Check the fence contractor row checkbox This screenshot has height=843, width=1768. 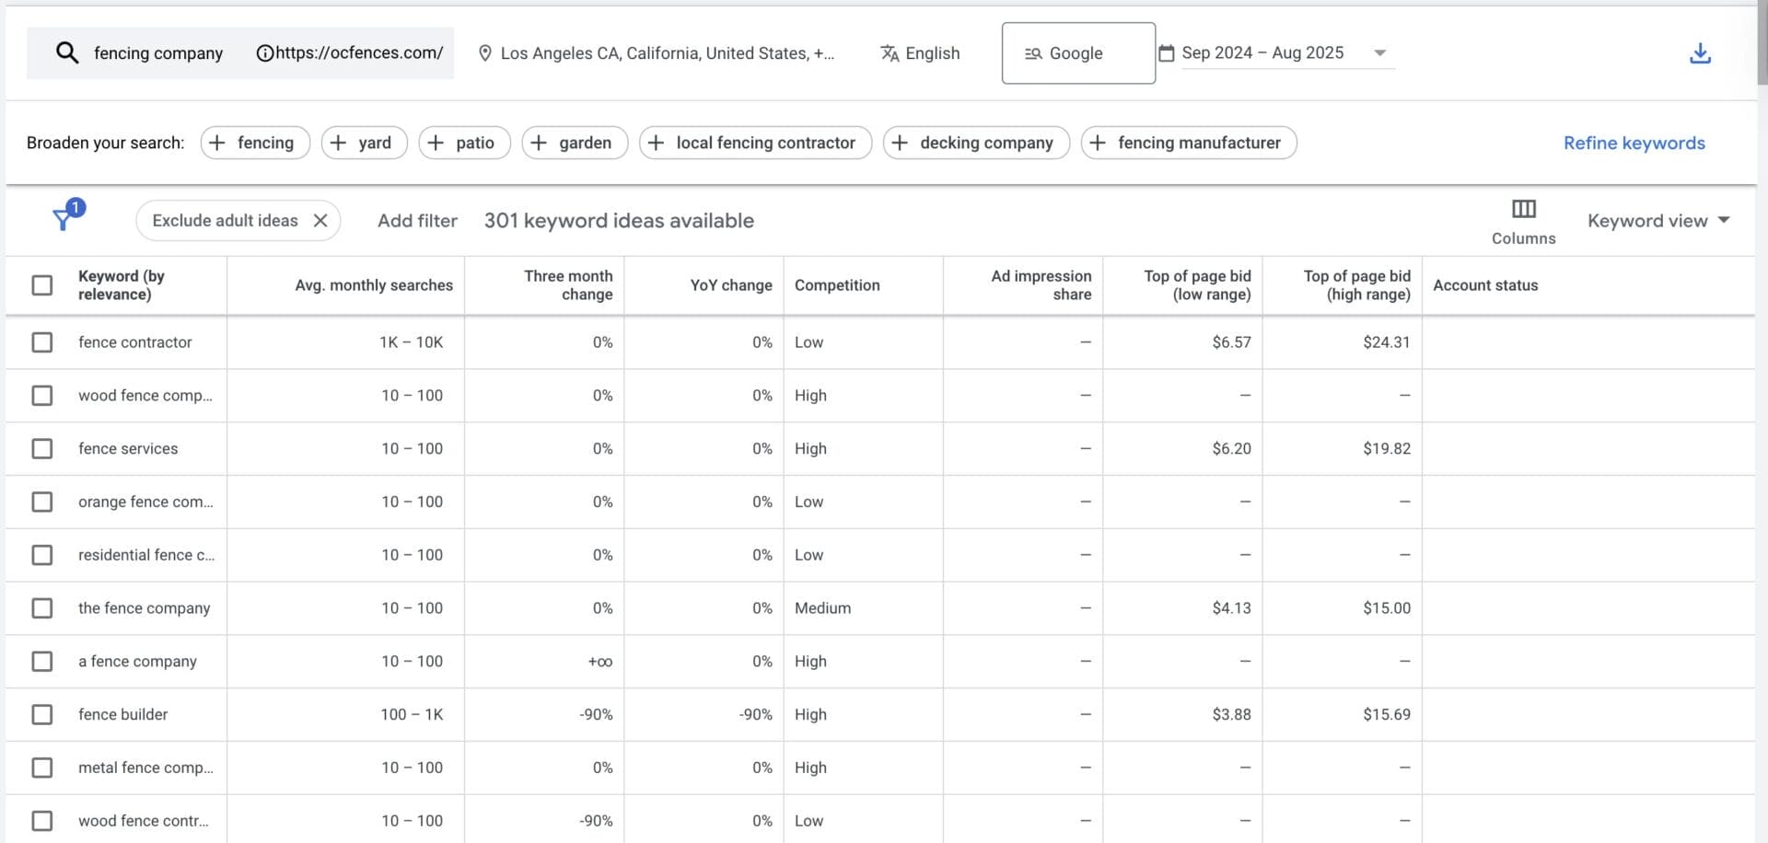pos(42,341)
